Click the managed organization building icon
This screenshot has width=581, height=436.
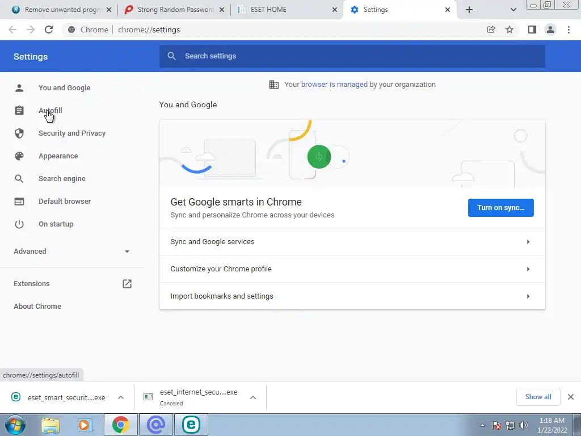point(274,85)
